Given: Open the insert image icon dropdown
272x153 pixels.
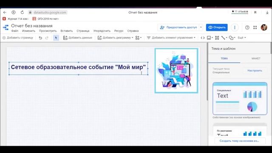Looking at the screenshot, I should 210,38.
